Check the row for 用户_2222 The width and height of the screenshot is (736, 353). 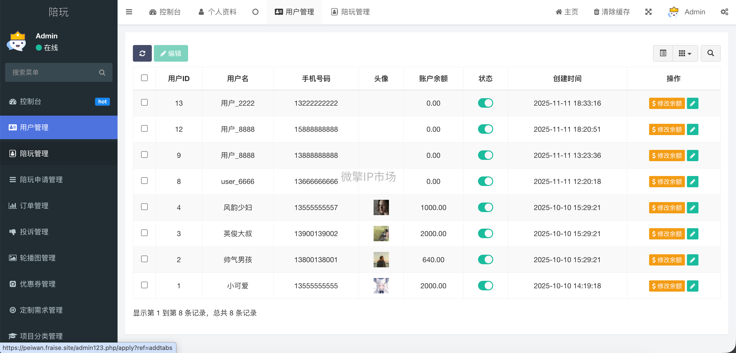(x=144, y=103)
